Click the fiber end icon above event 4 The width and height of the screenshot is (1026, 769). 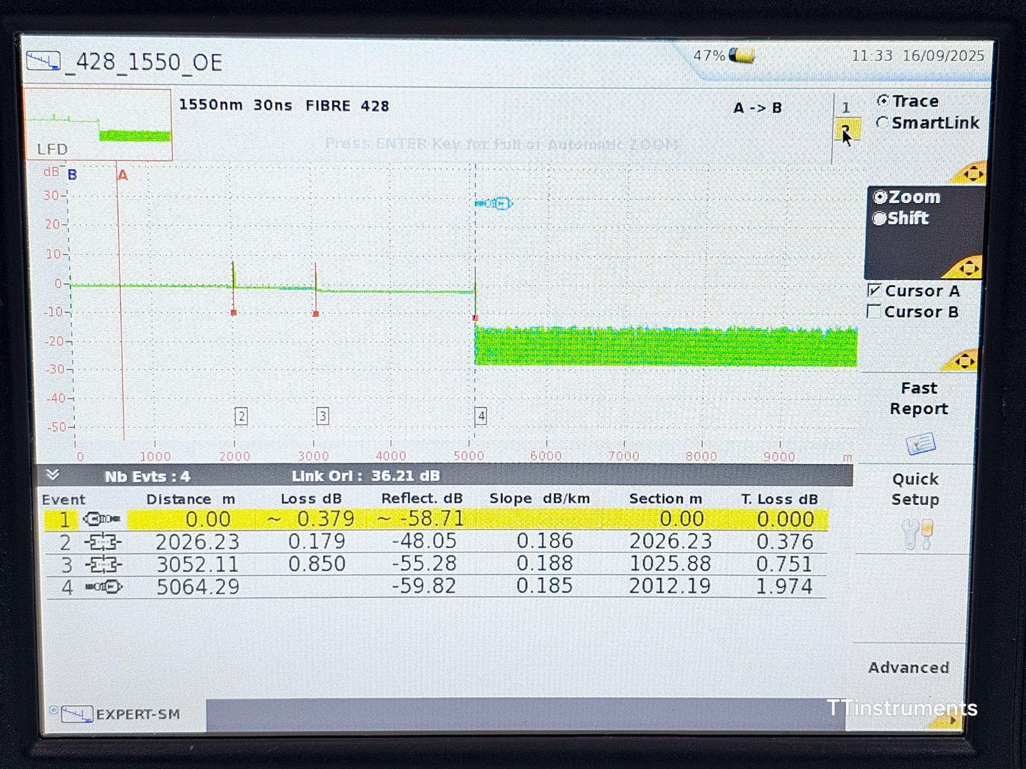(x=494, y=204)
